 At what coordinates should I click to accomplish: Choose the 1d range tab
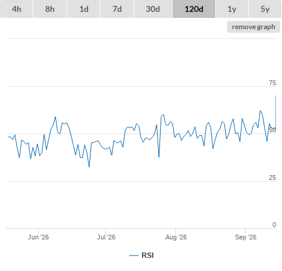[x=84, y=9]
